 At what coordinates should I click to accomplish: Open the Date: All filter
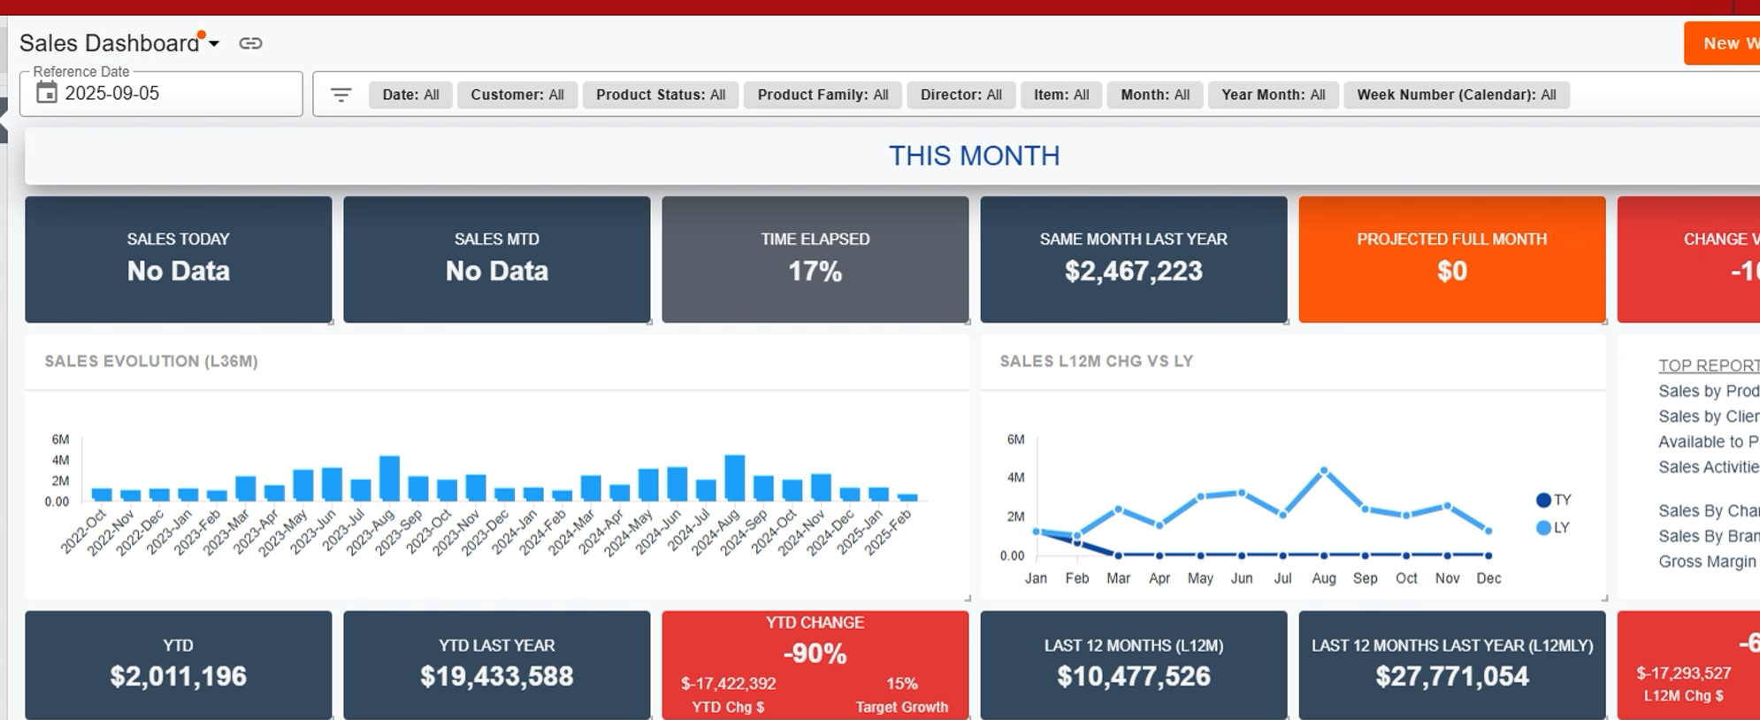click(x=410, y=95)
